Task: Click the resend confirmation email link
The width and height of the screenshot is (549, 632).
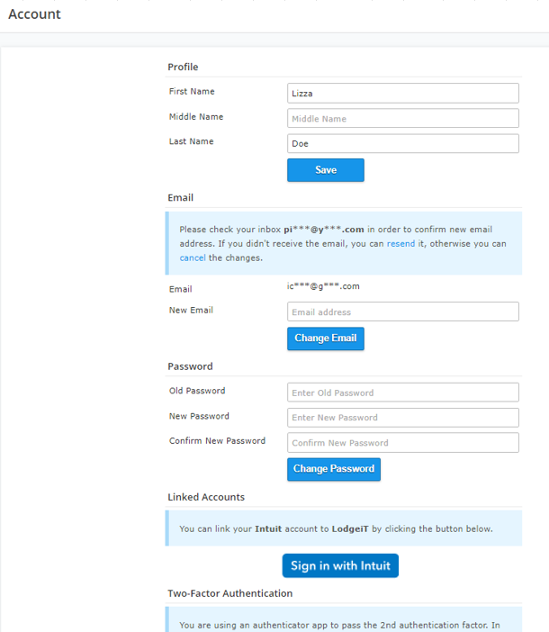Action: 400,243
